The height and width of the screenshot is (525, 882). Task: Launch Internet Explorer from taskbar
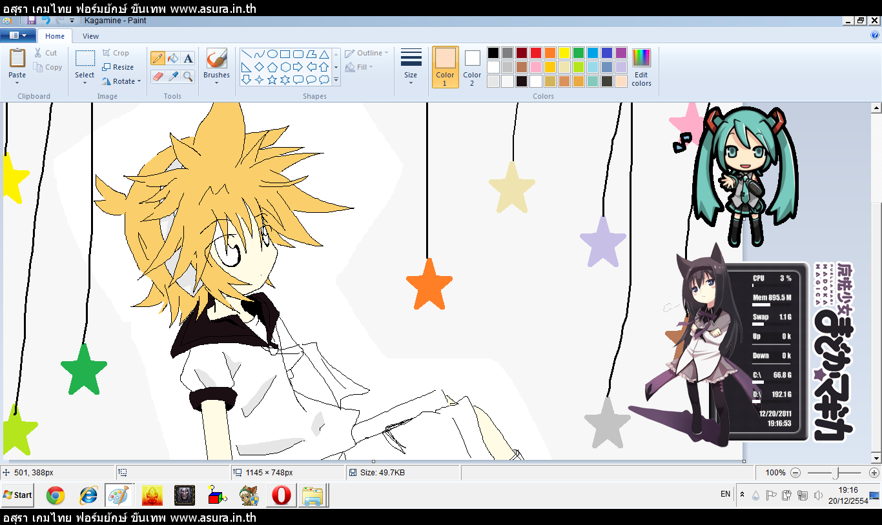pos(88,495)
